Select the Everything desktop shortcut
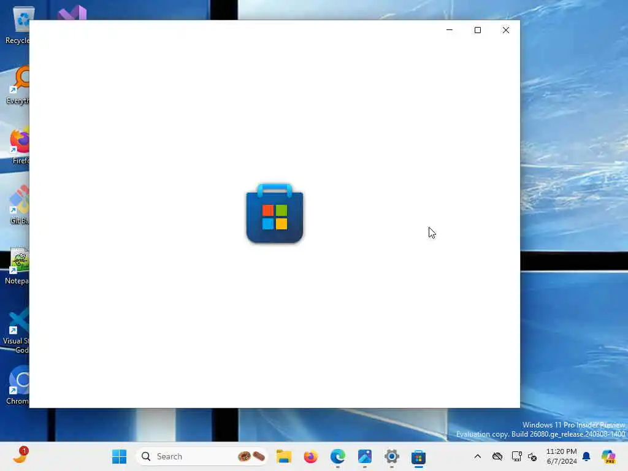The height and width of the screenshot is (471, 628). 17,85
